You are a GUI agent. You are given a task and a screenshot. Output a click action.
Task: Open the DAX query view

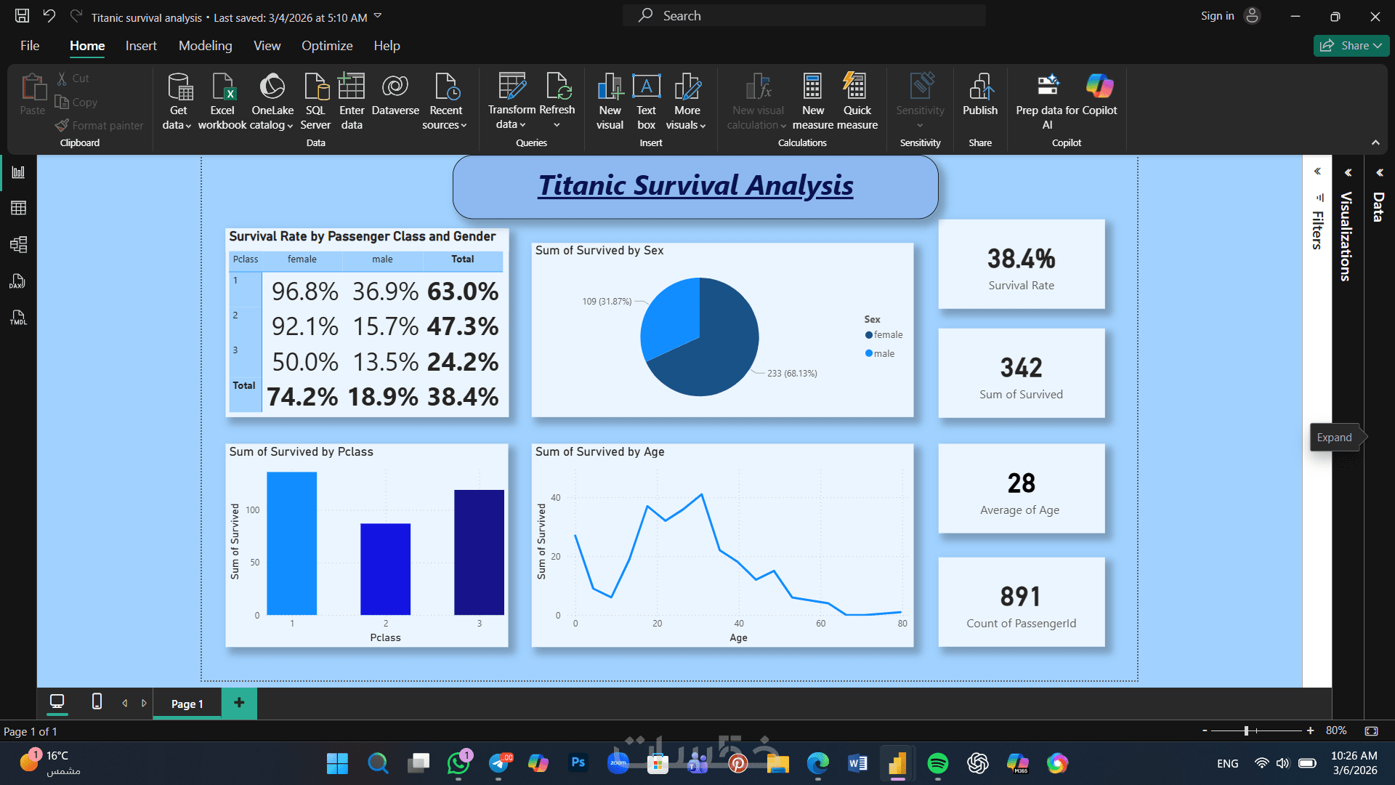(x=18, y=281)
